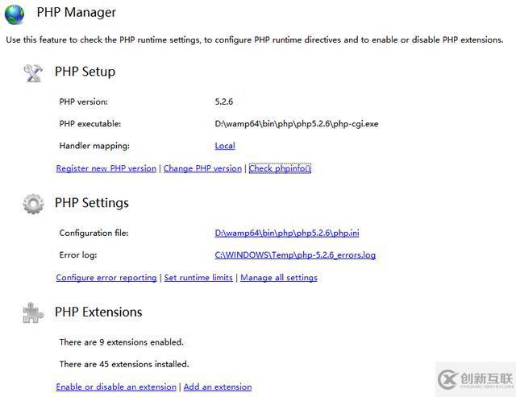Open the Check phpinfo() link
This screenshot has height=397, width=516.
(280, 168)
